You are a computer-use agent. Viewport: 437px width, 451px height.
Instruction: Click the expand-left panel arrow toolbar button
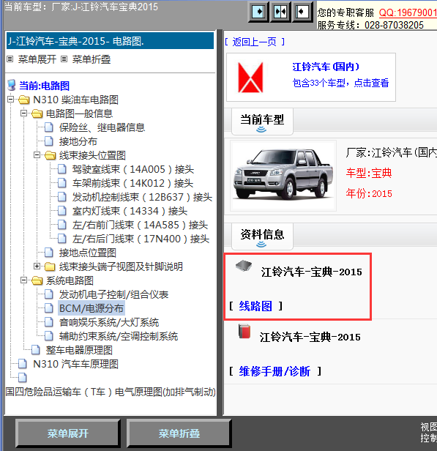(x=302, y=12)
